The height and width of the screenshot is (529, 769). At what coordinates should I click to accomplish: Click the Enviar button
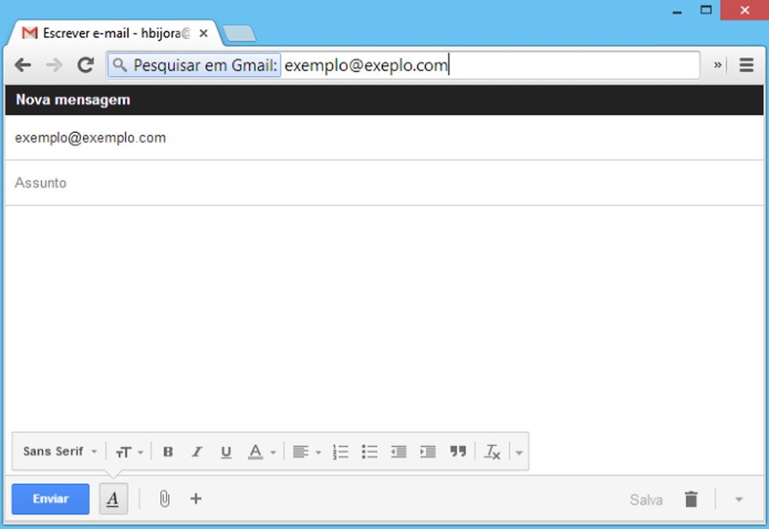pyautogui.click(x=50, y=498)
